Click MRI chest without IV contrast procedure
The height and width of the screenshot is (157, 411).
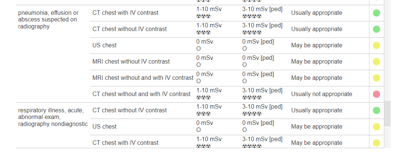(131, 62)
